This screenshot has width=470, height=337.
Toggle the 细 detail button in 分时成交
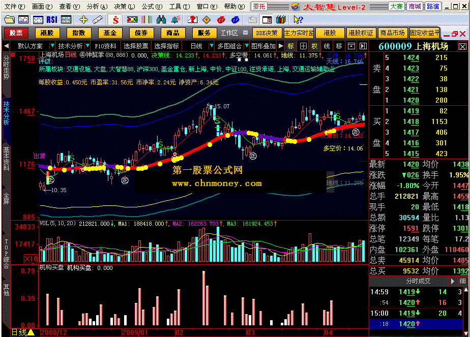click(x=463, y=281)
